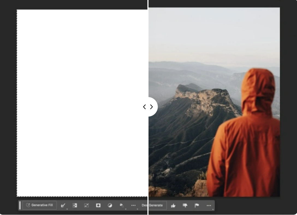Click the left chevron on the comparison control
The width and height of the screenshot is (297, 215).
click(144, 107)
